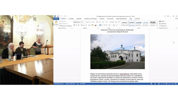Toggle Underline (Ч) formatting
Viewport: 178px width, 100px height.
pos(78,25)
